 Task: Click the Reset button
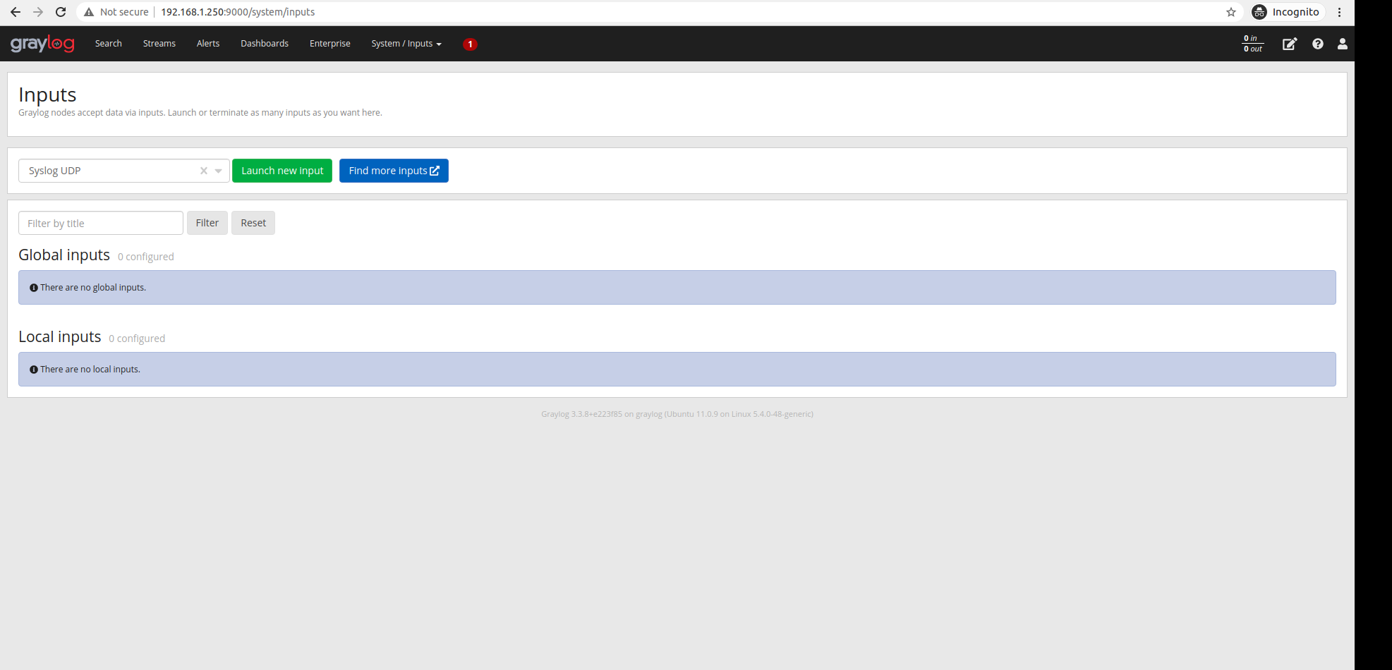(x=253, y=223)
